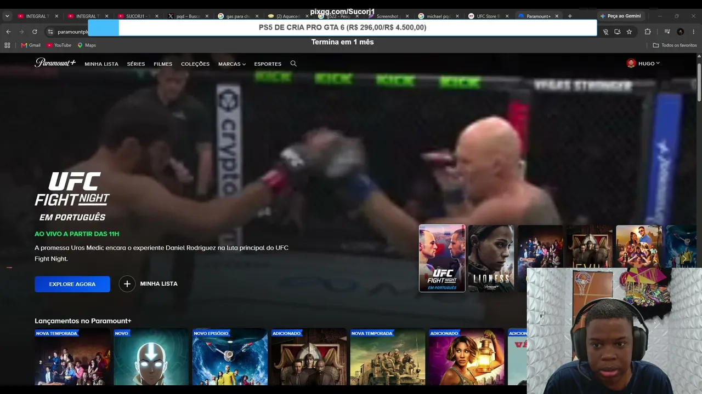Open the YouTube bookmark
The width and height of the screenshot is (702, 394).
point(59,45)
